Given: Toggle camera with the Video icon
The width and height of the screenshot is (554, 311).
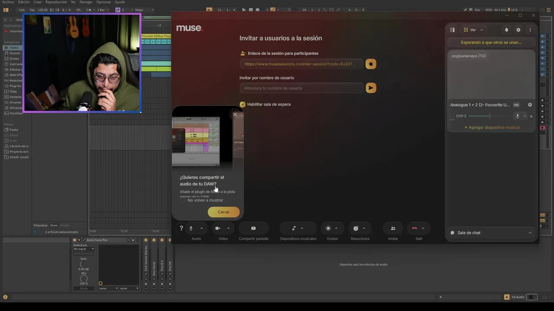Looking at the screenshot, I should tap(218, 228).
